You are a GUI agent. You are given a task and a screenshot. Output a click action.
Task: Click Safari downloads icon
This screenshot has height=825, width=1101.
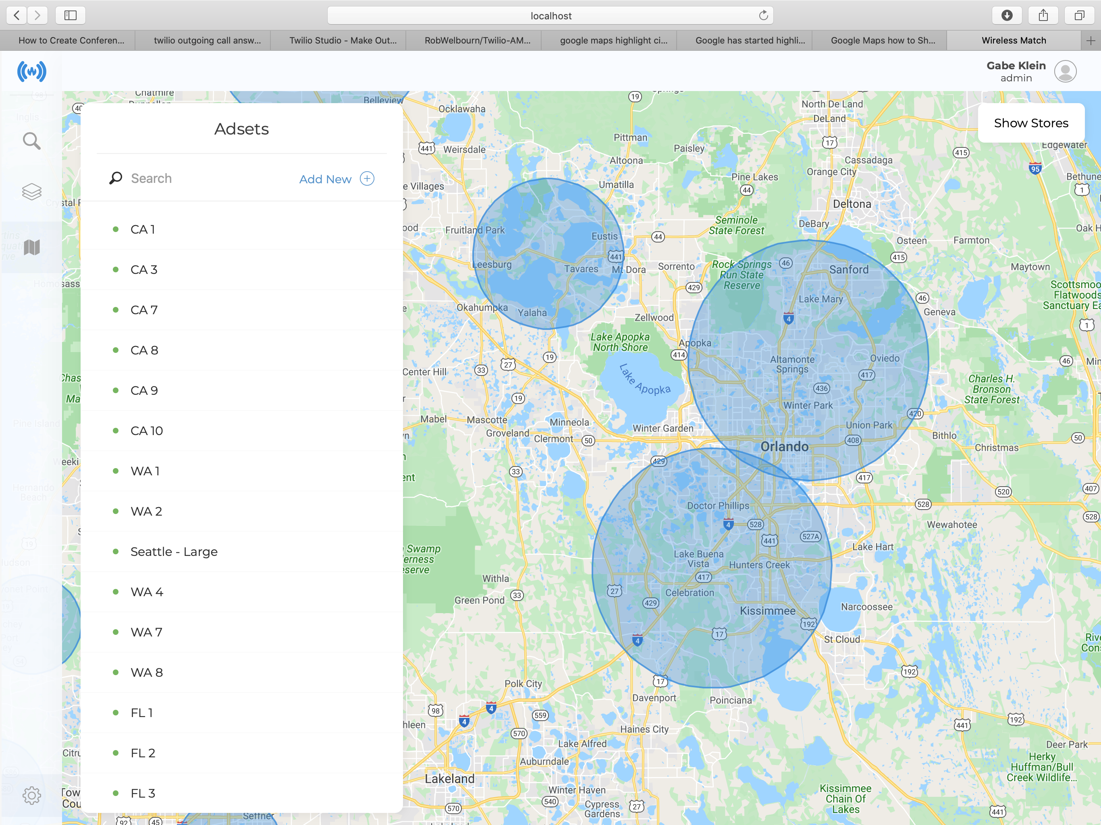point(1006,15)
